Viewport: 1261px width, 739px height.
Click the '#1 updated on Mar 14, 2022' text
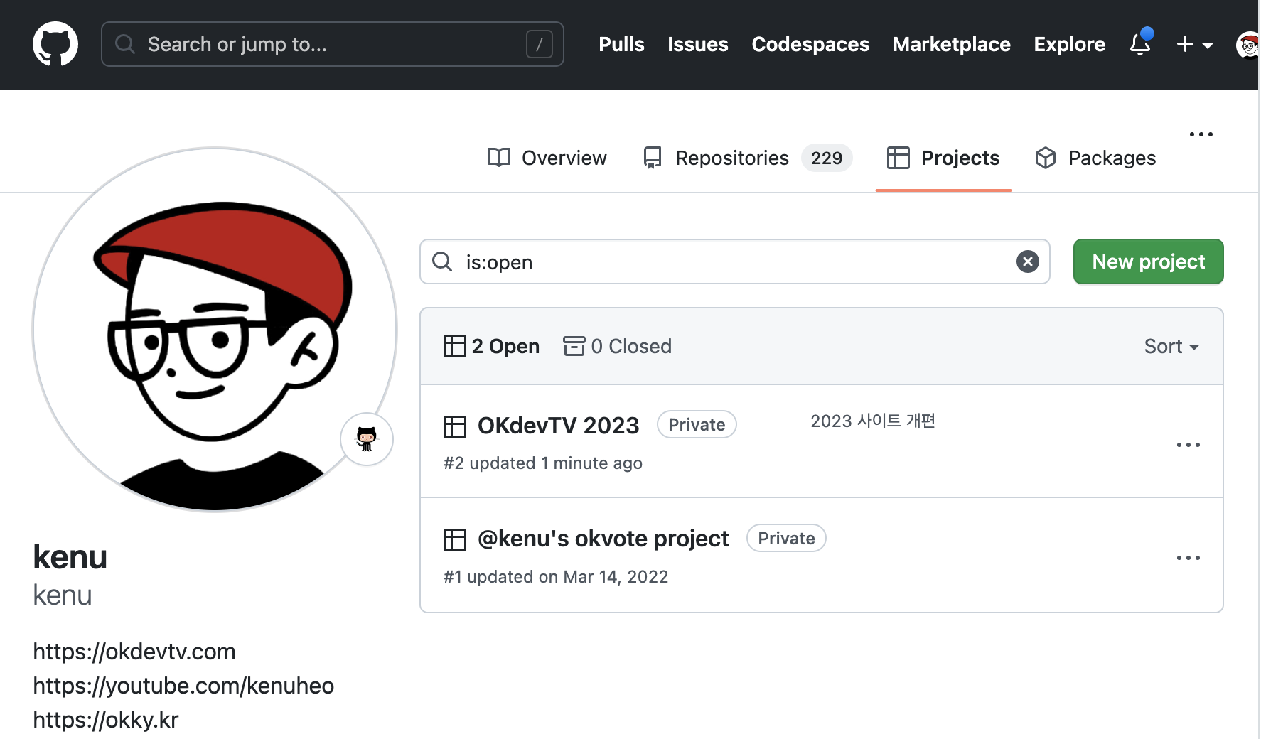point(556,577)
